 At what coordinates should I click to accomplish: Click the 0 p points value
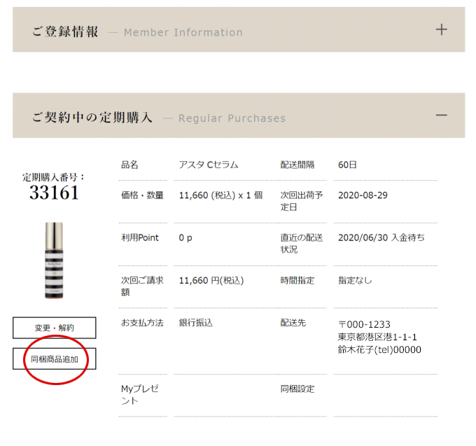(x=185, y=238)
